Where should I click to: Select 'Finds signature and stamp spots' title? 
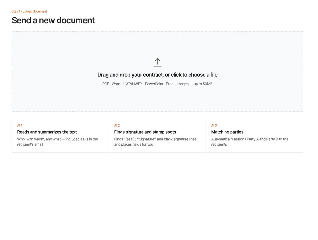(145, 132)
